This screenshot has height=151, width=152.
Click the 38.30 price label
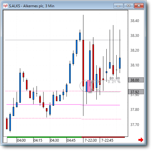pos(135,36)
